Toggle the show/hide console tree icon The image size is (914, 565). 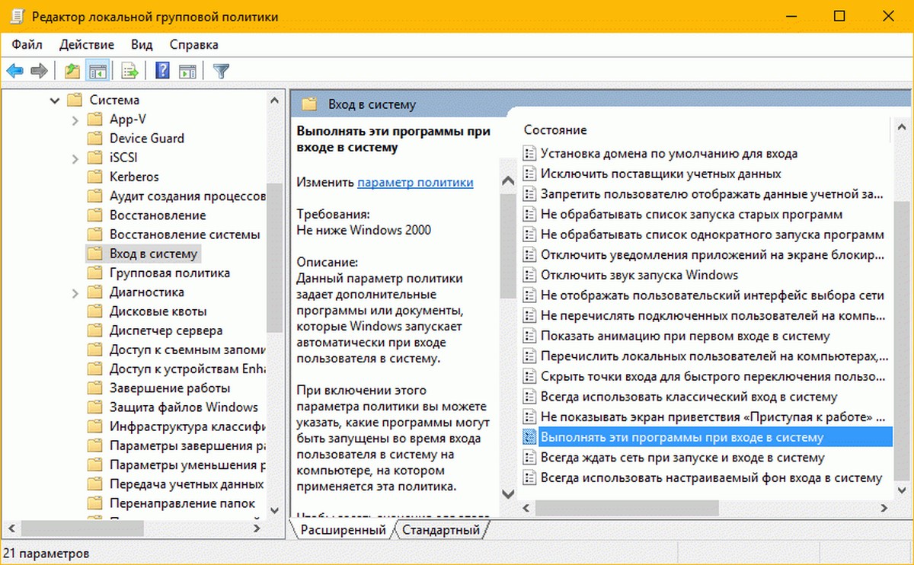(97, 71)
